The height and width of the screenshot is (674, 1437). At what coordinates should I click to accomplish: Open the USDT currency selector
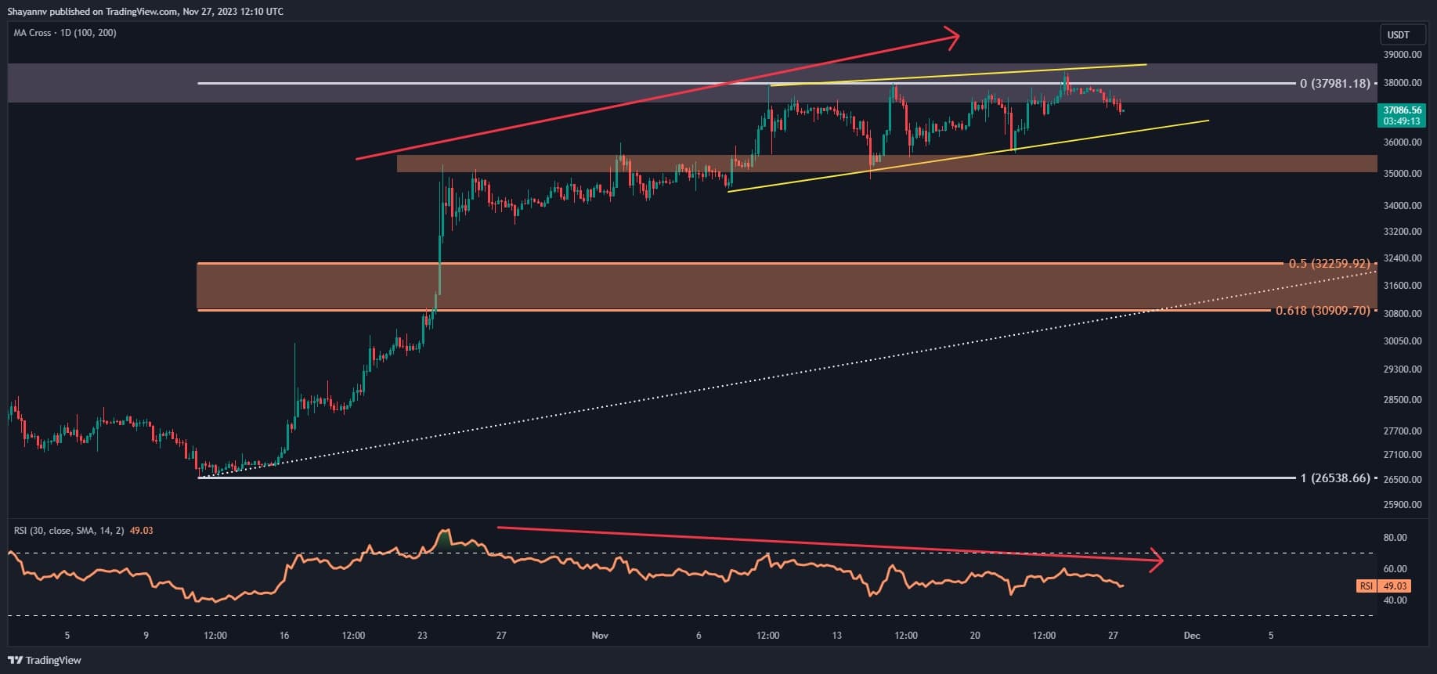[1398, 34]
